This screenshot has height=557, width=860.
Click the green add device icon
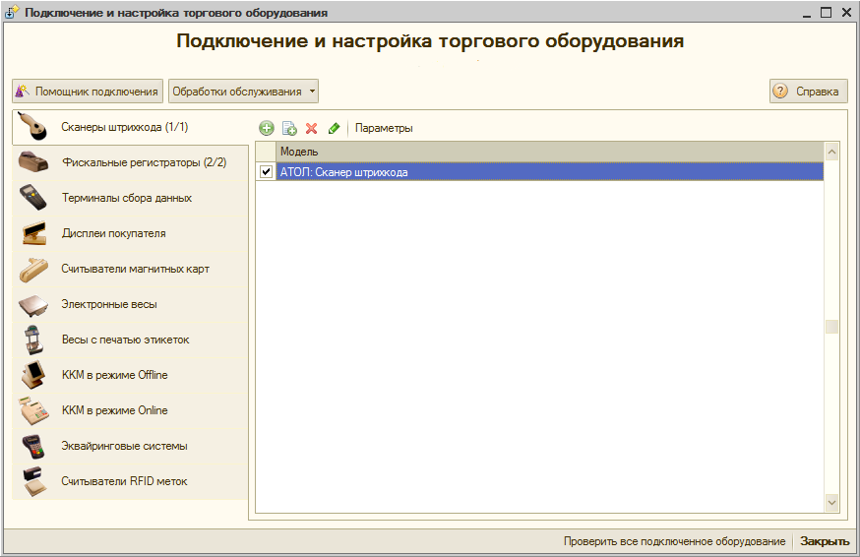click(x=267, y=128)
